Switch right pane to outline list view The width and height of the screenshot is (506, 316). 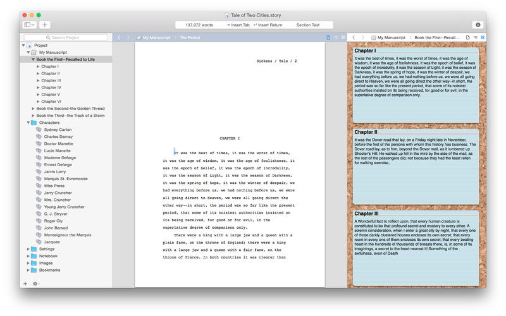point(474,38)
